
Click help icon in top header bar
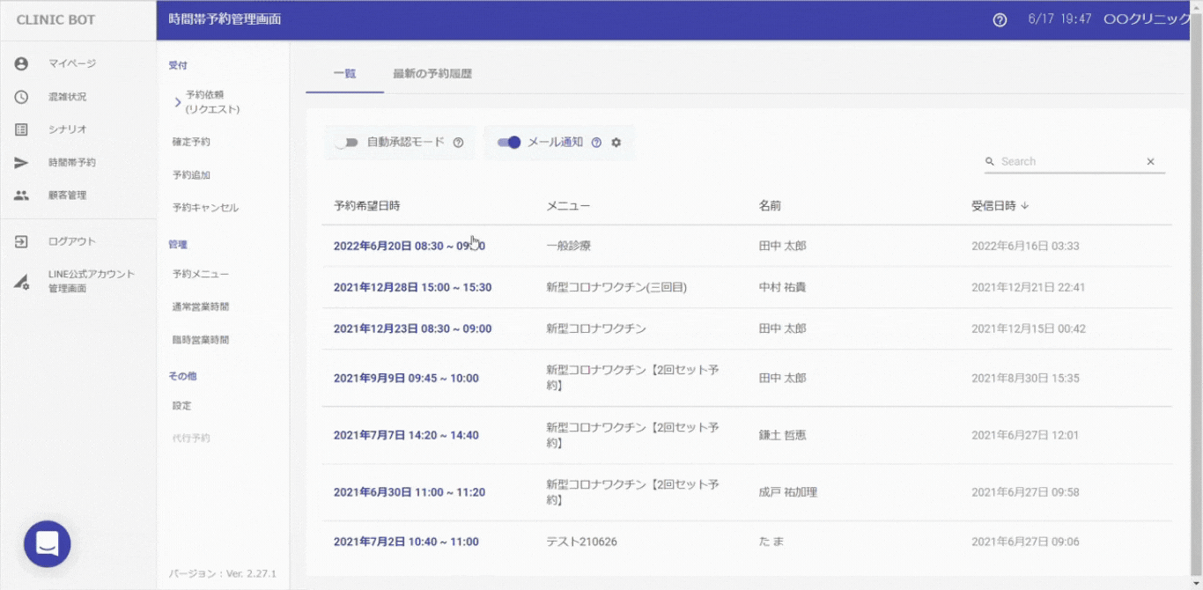pos(1000,20)
